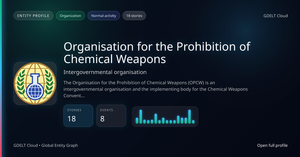
Task: Select the ENTITY PROFILE badge
Action: pyautogui.click(x=33, y=16)
